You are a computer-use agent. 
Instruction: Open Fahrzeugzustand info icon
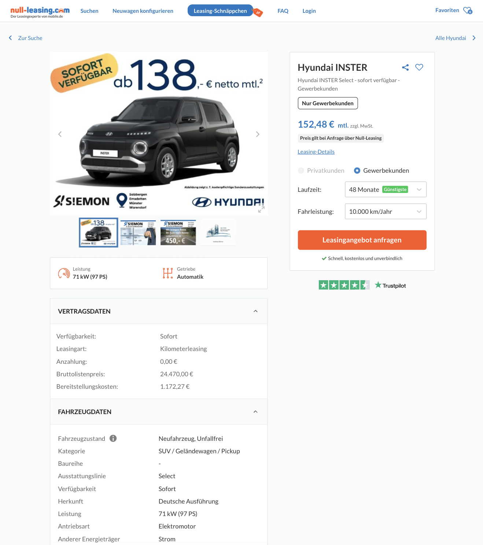pos(113,438)
